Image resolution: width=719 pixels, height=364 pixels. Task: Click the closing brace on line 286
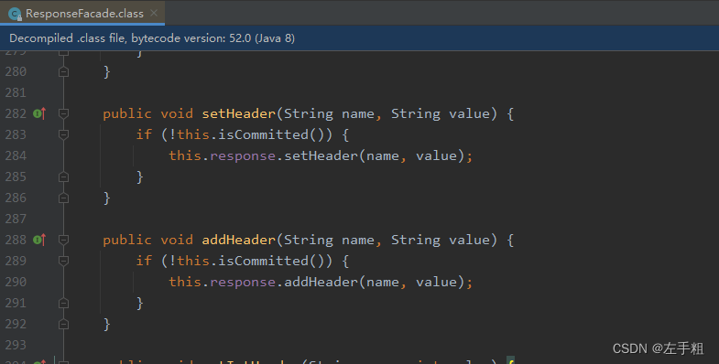(107, 198)
